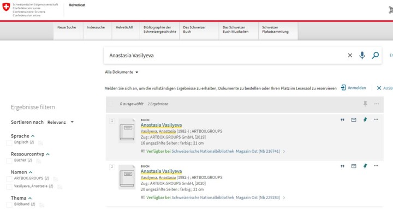Pin the first result (Nb 216741)
Image resolution: width=393 pixels, height=209 pixels.
(365, 120)
